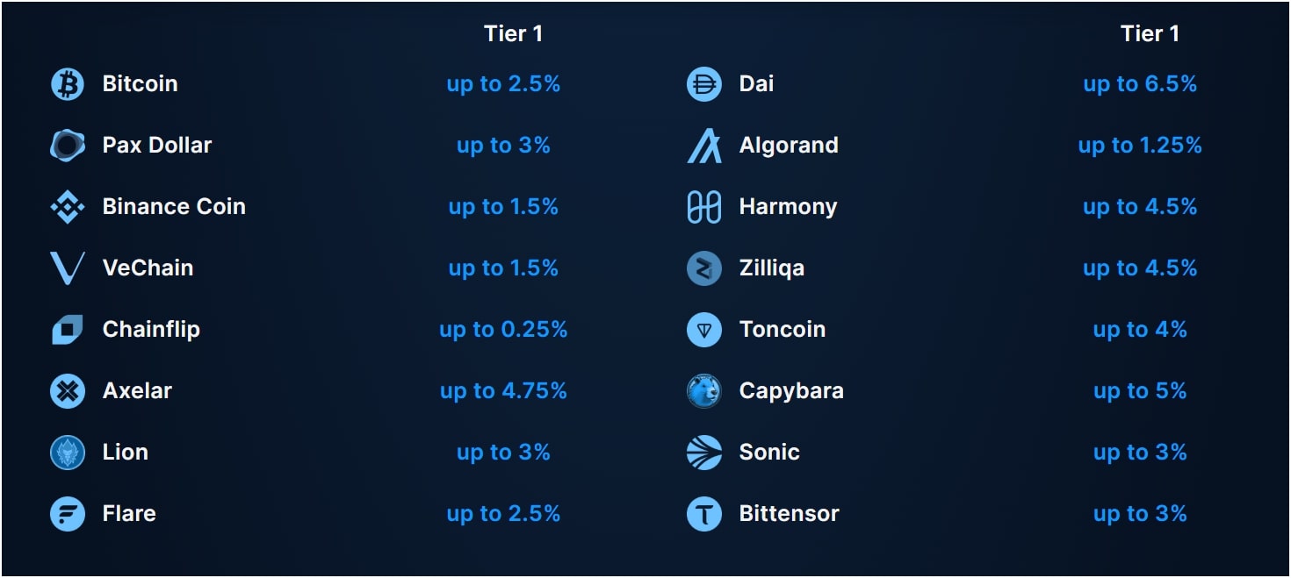
Task: Click the Harmony icon
Action: [703, 207]
